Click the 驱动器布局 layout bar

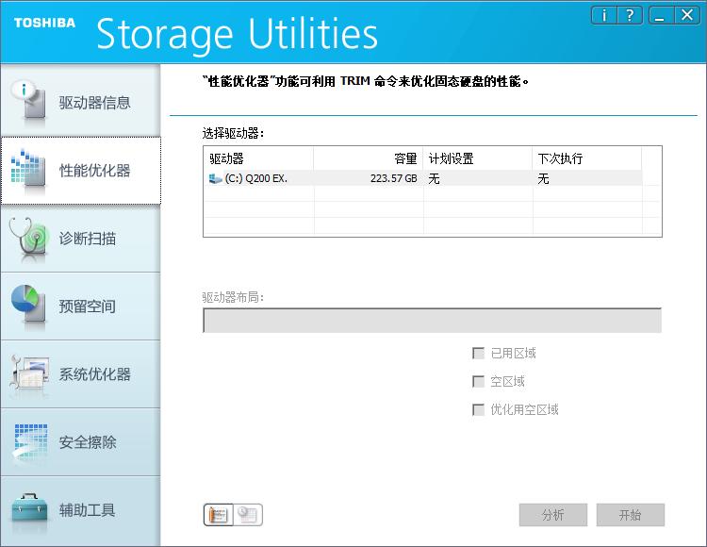432,321
